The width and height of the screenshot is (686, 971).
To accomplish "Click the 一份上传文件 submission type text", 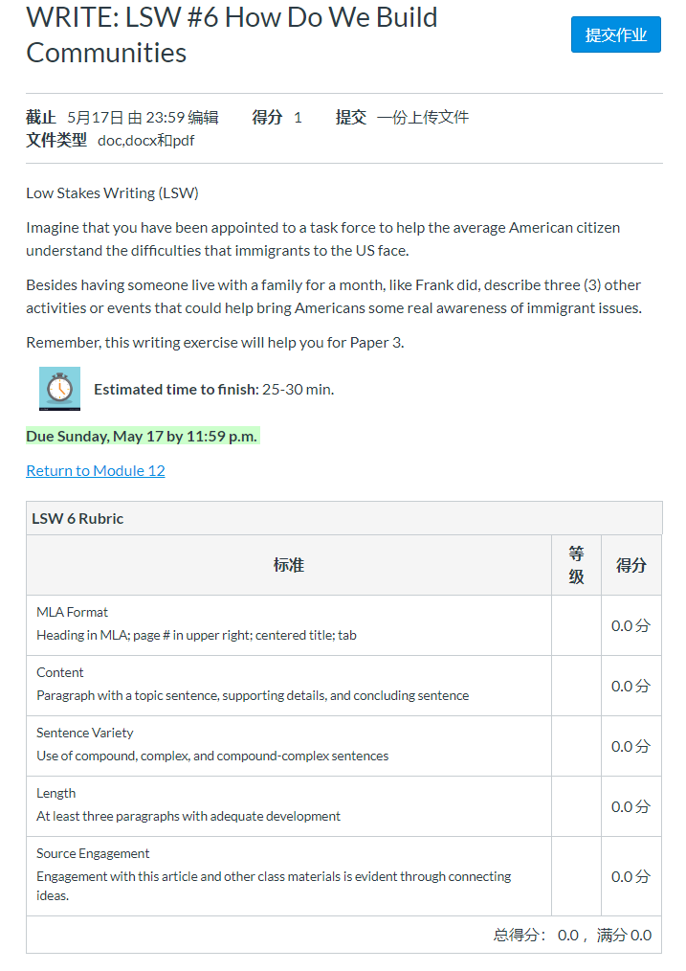I will [x=423, y=117].
